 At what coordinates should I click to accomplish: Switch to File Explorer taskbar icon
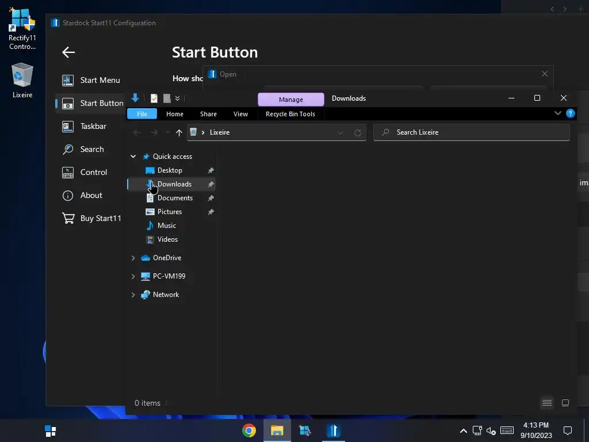[x=277, y=430]
